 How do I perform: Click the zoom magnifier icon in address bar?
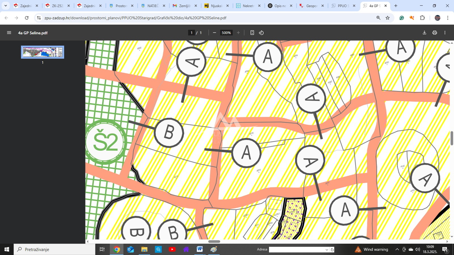[x=378, y=18]
